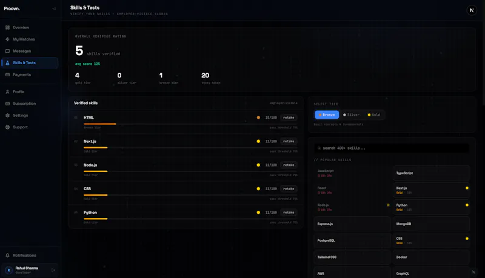Open Payments in the sidebar

[x=29, y=74]
